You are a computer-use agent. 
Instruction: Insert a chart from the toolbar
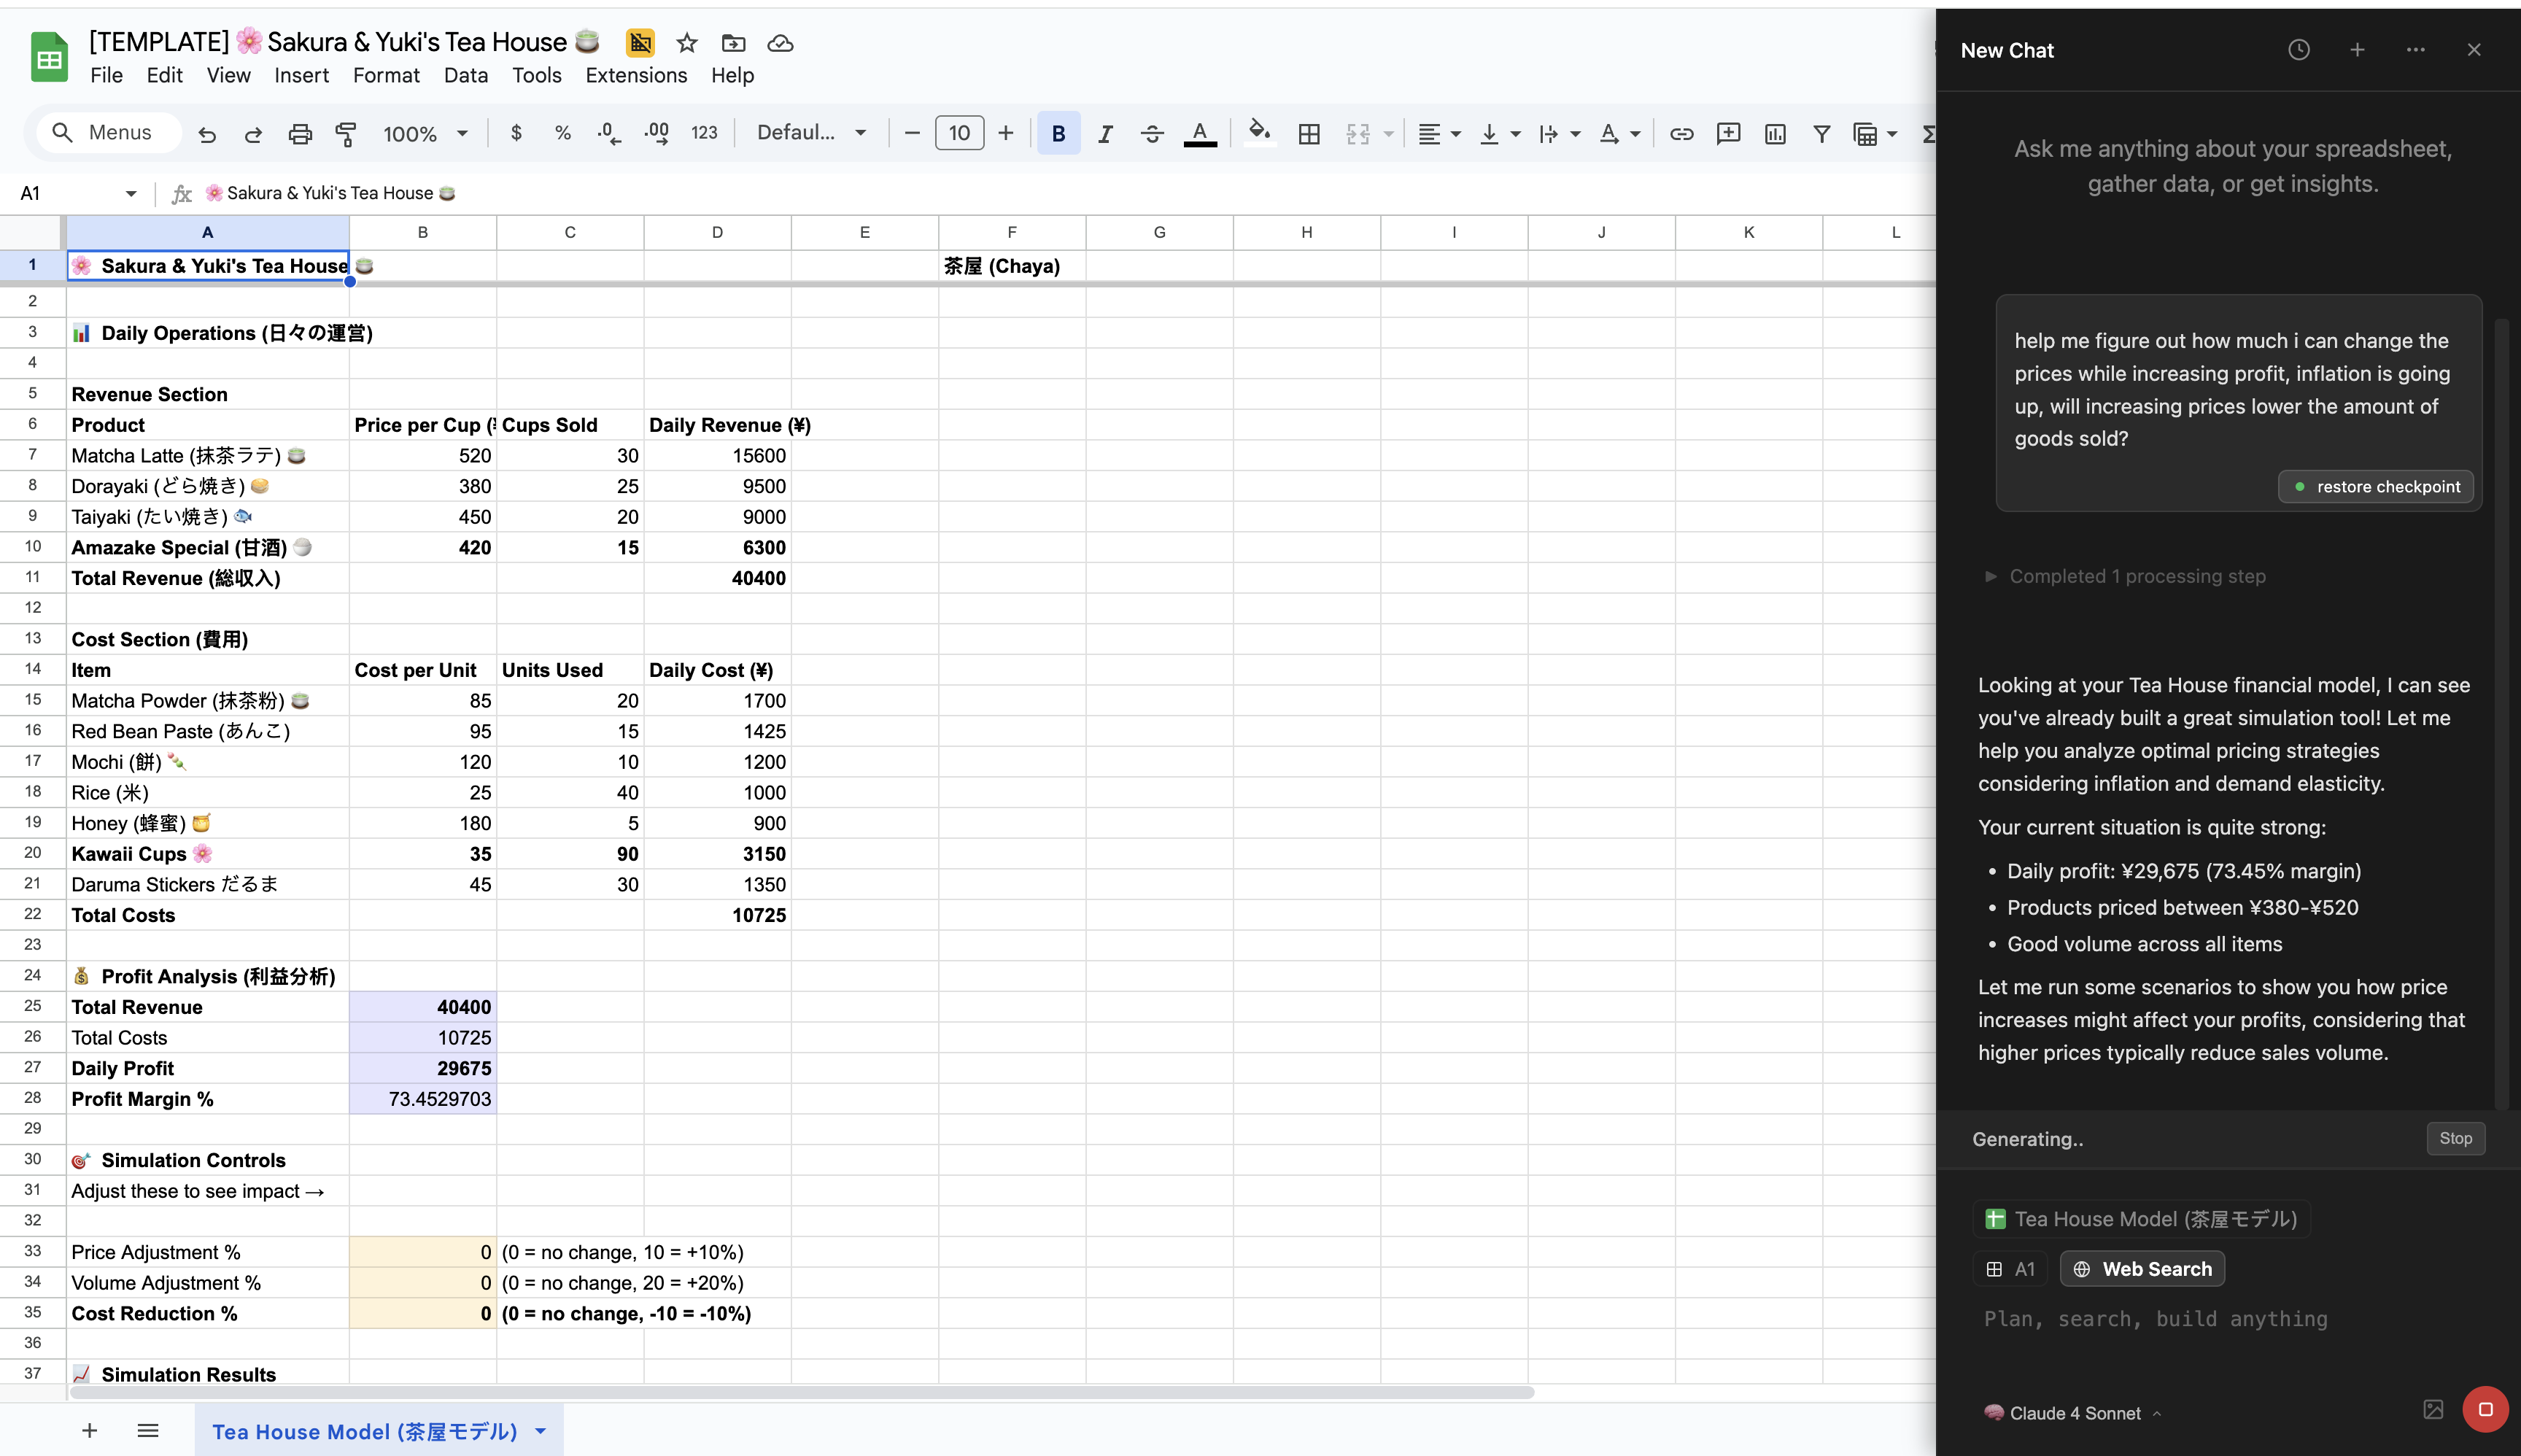[x=1775, y=132]
